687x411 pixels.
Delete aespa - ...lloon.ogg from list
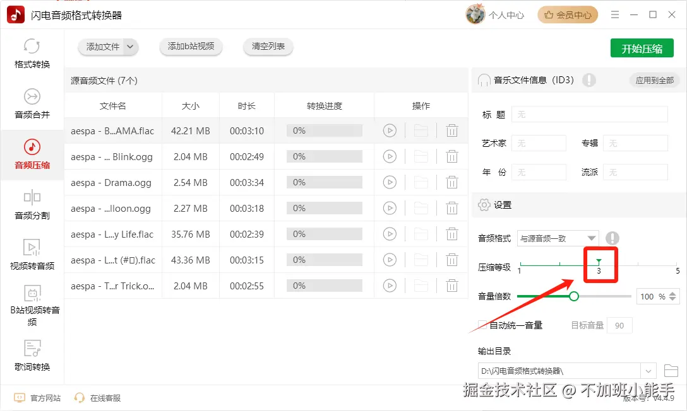[451, 208]
